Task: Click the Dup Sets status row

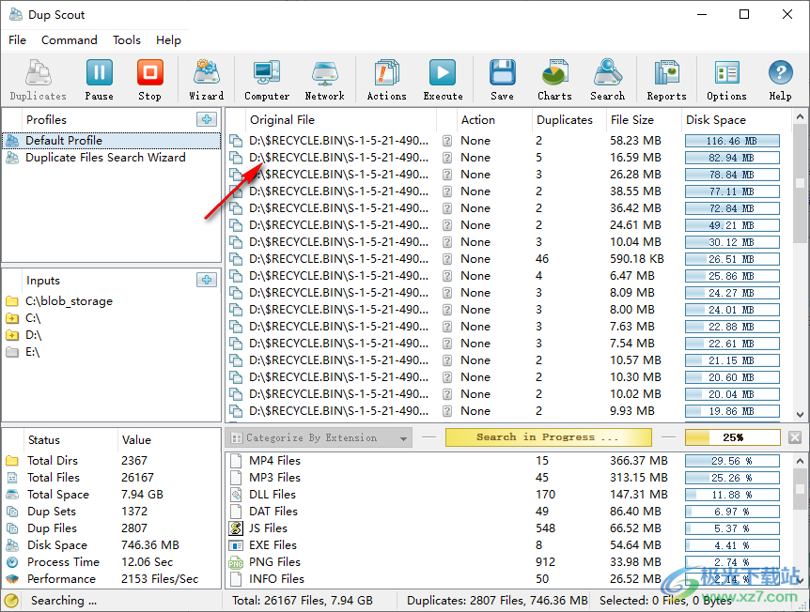Action: [x=112, y=512]
